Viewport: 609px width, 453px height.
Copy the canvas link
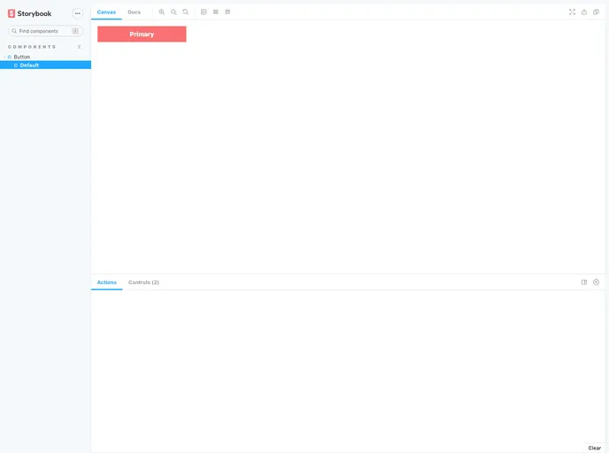pos(596,12)
